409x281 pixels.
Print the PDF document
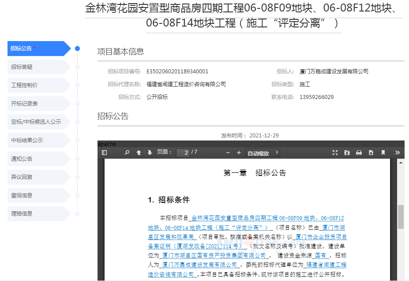coord(359,153)
